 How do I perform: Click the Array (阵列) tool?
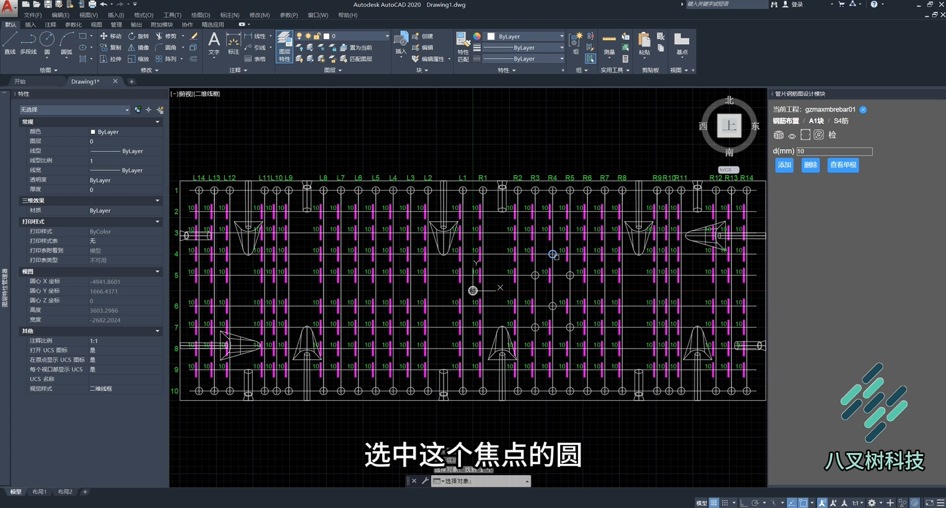point(166,59)
